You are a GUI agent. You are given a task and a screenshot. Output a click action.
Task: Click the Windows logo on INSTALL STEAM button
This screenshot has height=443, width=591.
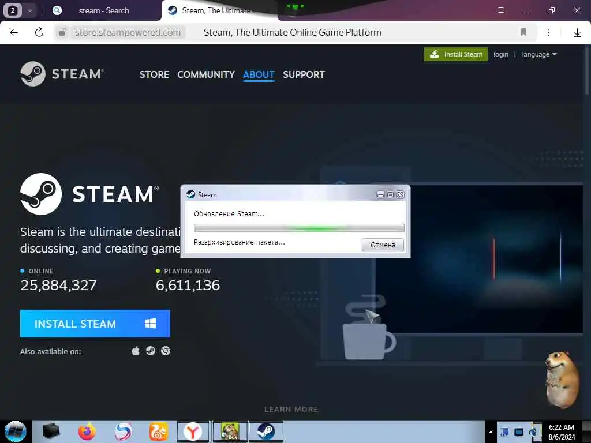point(151,324)
